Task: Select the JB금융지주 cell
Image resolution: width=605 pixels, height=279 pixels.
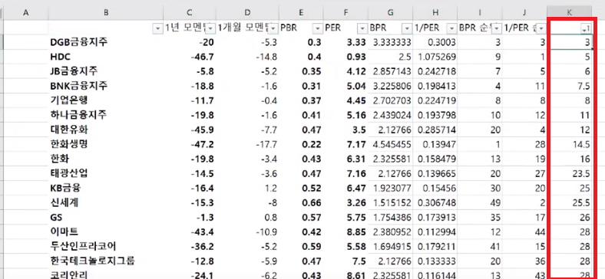Action: [106, 71]
